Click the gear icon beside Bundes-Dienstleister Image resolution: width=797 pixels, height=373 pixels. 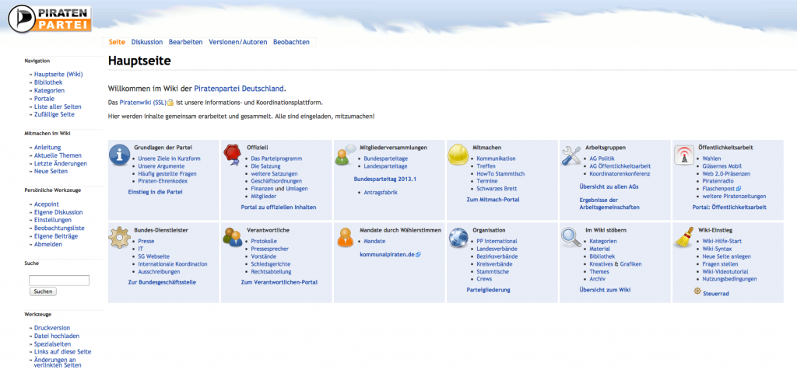coord(119,235)
